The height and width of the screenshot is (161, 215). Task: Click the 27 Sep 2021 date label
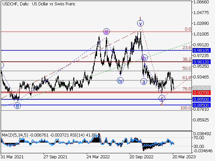click(55, 157)
